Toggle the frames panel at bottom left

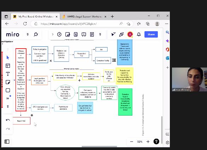[7, 142]
